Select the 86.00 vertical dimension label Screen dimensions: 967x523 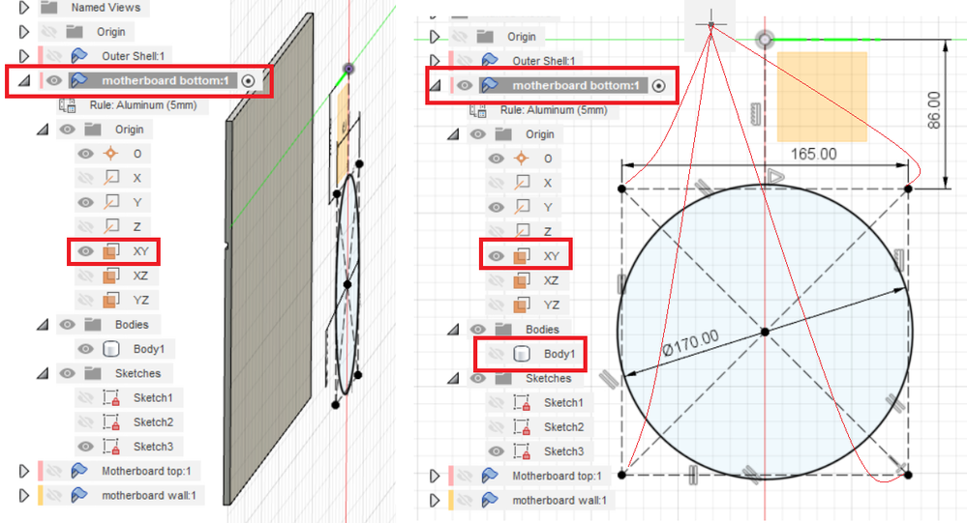(x=934, y=110)
